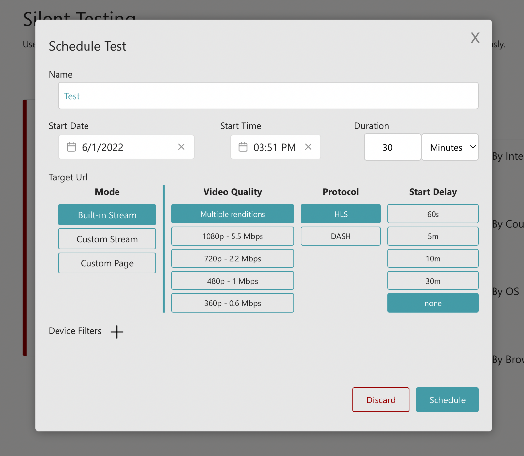
Task: Expand the duration units dropdown showing Minutes
Action: click(x=450, y=147)
